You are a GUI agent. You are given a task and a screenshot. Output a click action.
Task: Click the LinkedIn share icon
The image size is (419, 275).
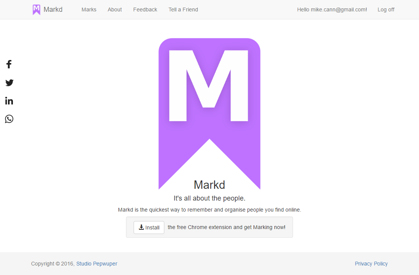click(x=9, y=101)
